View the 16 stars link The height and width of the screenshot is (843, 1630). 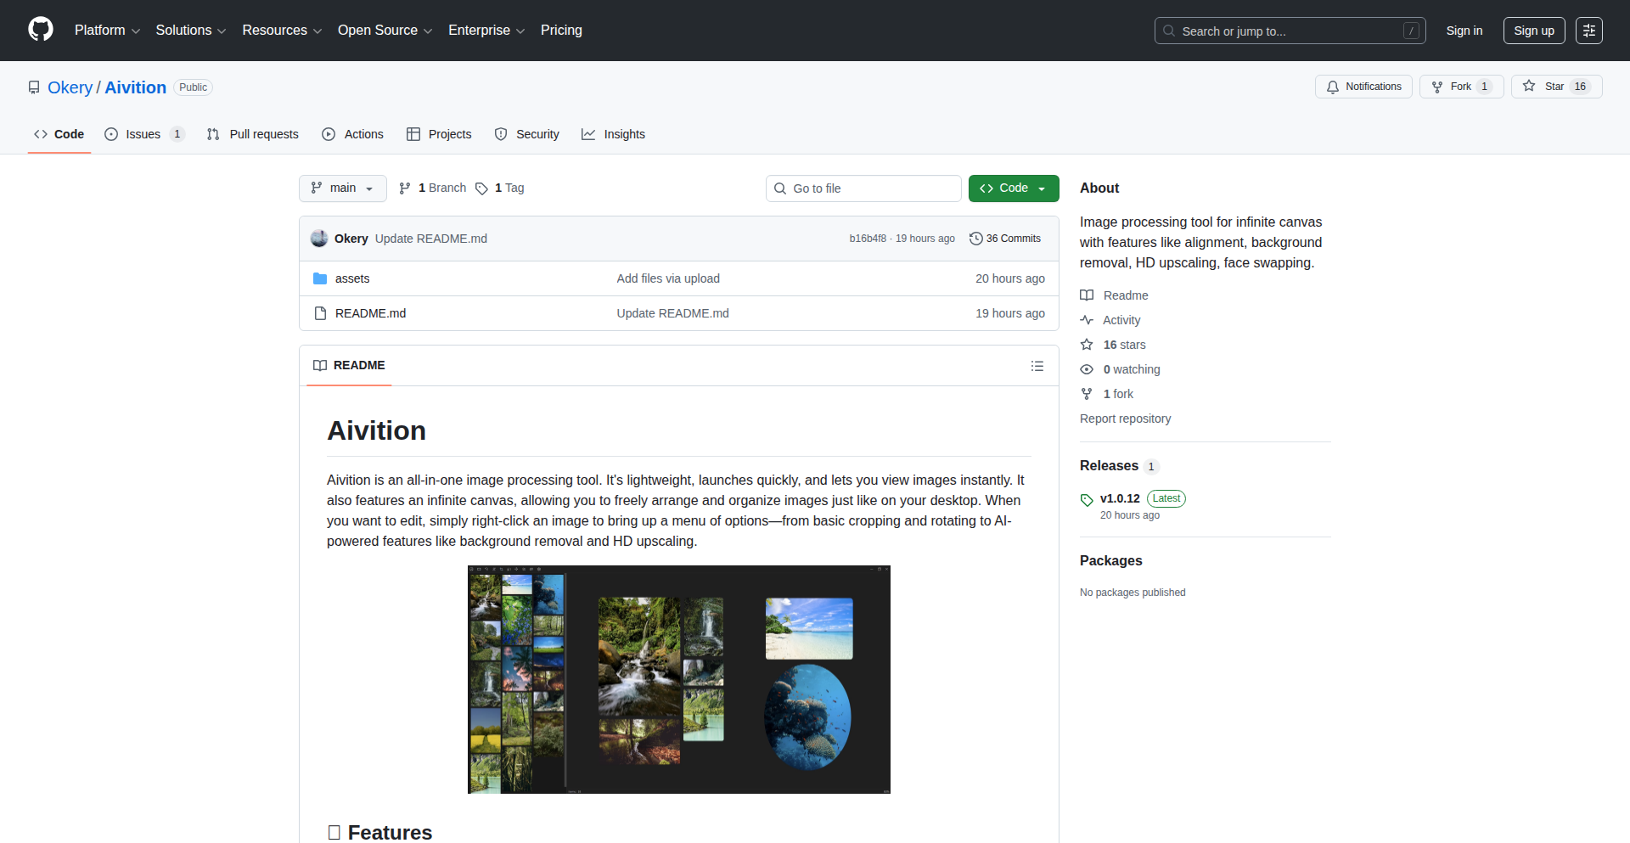(x=1124, y=345)
